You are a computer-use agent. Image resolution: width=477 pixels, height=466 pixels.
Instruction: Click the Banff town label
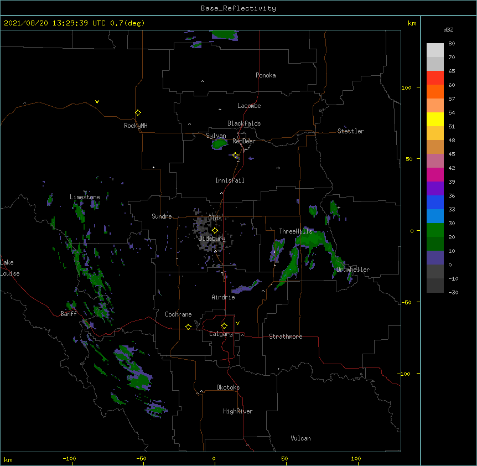(x=69, y=314)
